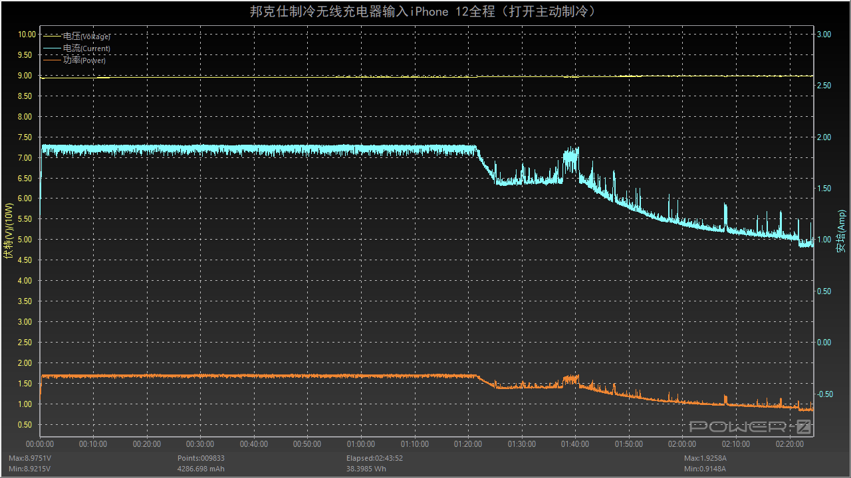This screenshot has width=851, height=478.
Task: Click the orange Power legend line swatch
Action: tap(51, 60)
